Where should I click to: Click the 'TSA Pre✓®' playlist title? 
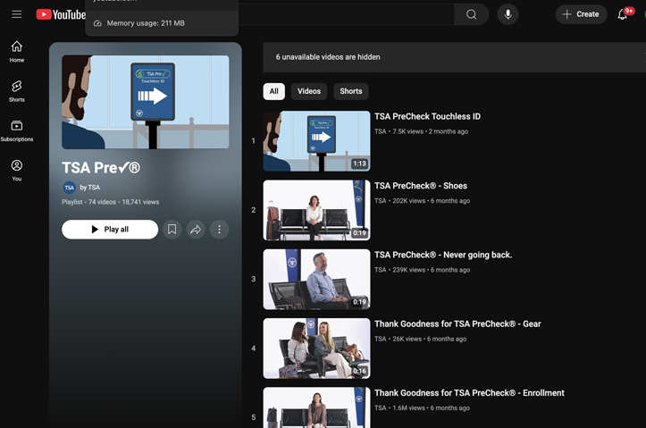pyautogui.click(x=101, y=168)
